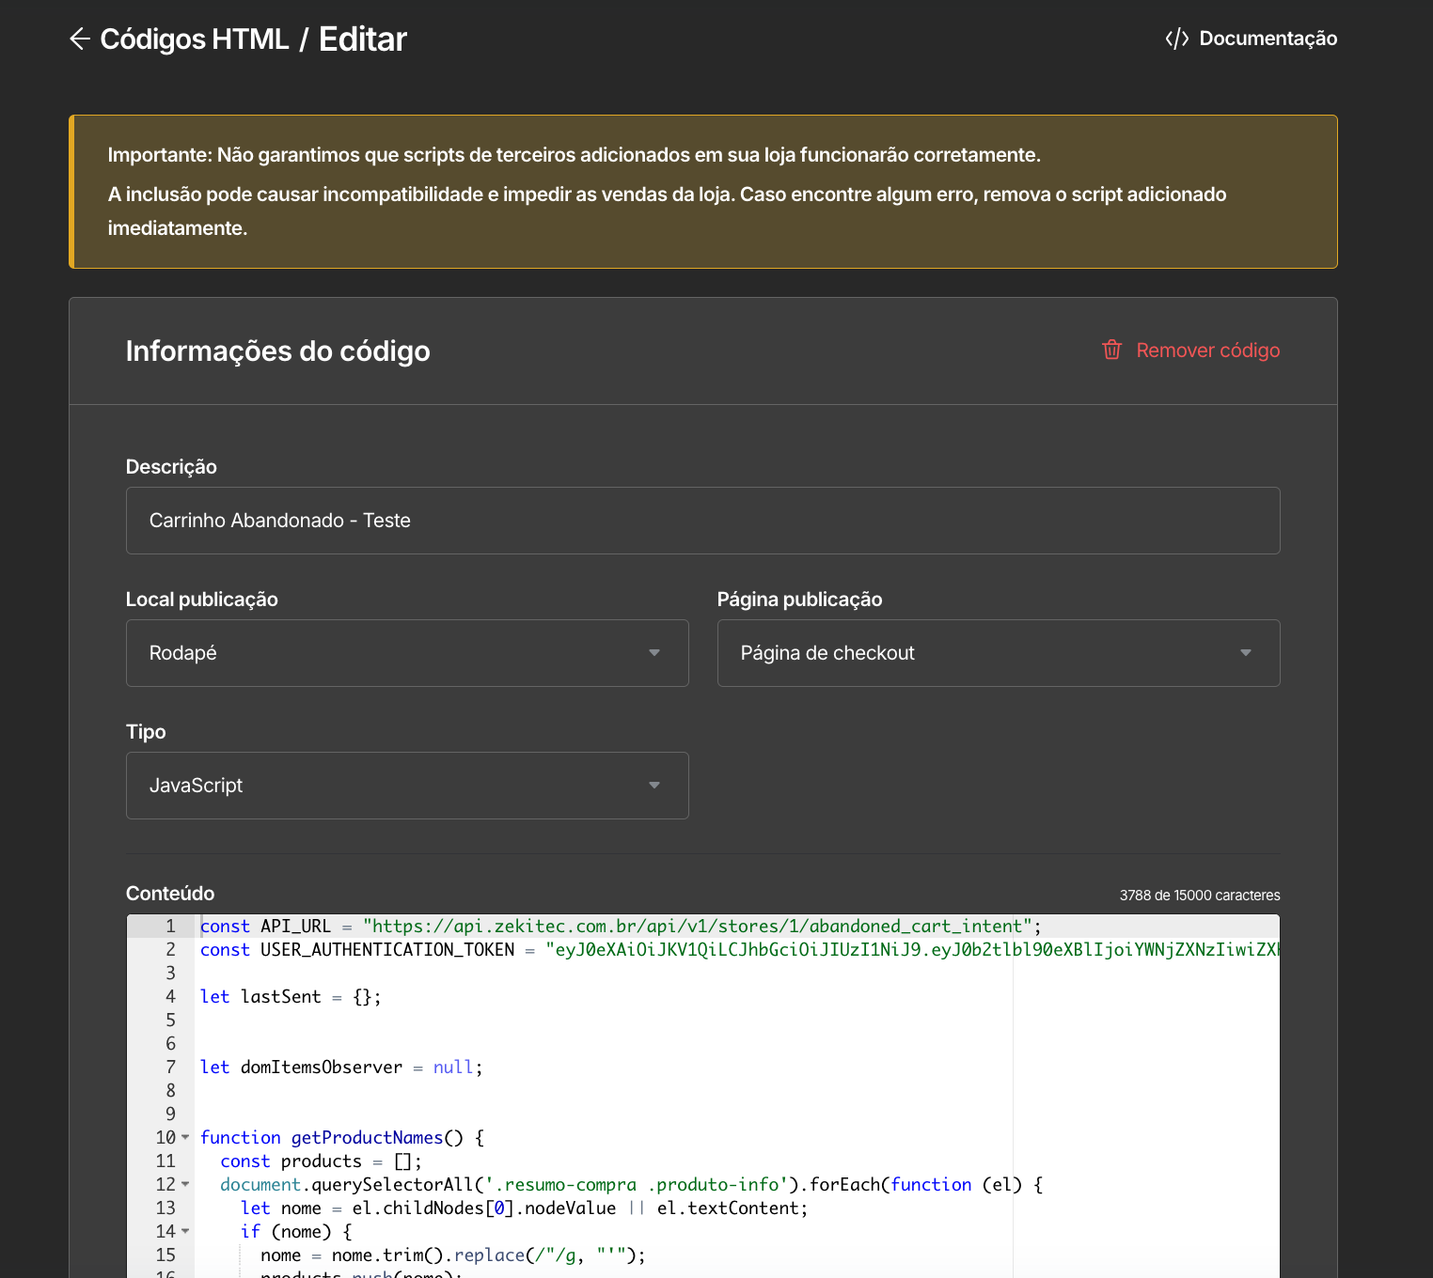1433x1278 pixels.
Task: Open the Local publicação dropdown showing Rodapé
Action: [x=407, y=653]
